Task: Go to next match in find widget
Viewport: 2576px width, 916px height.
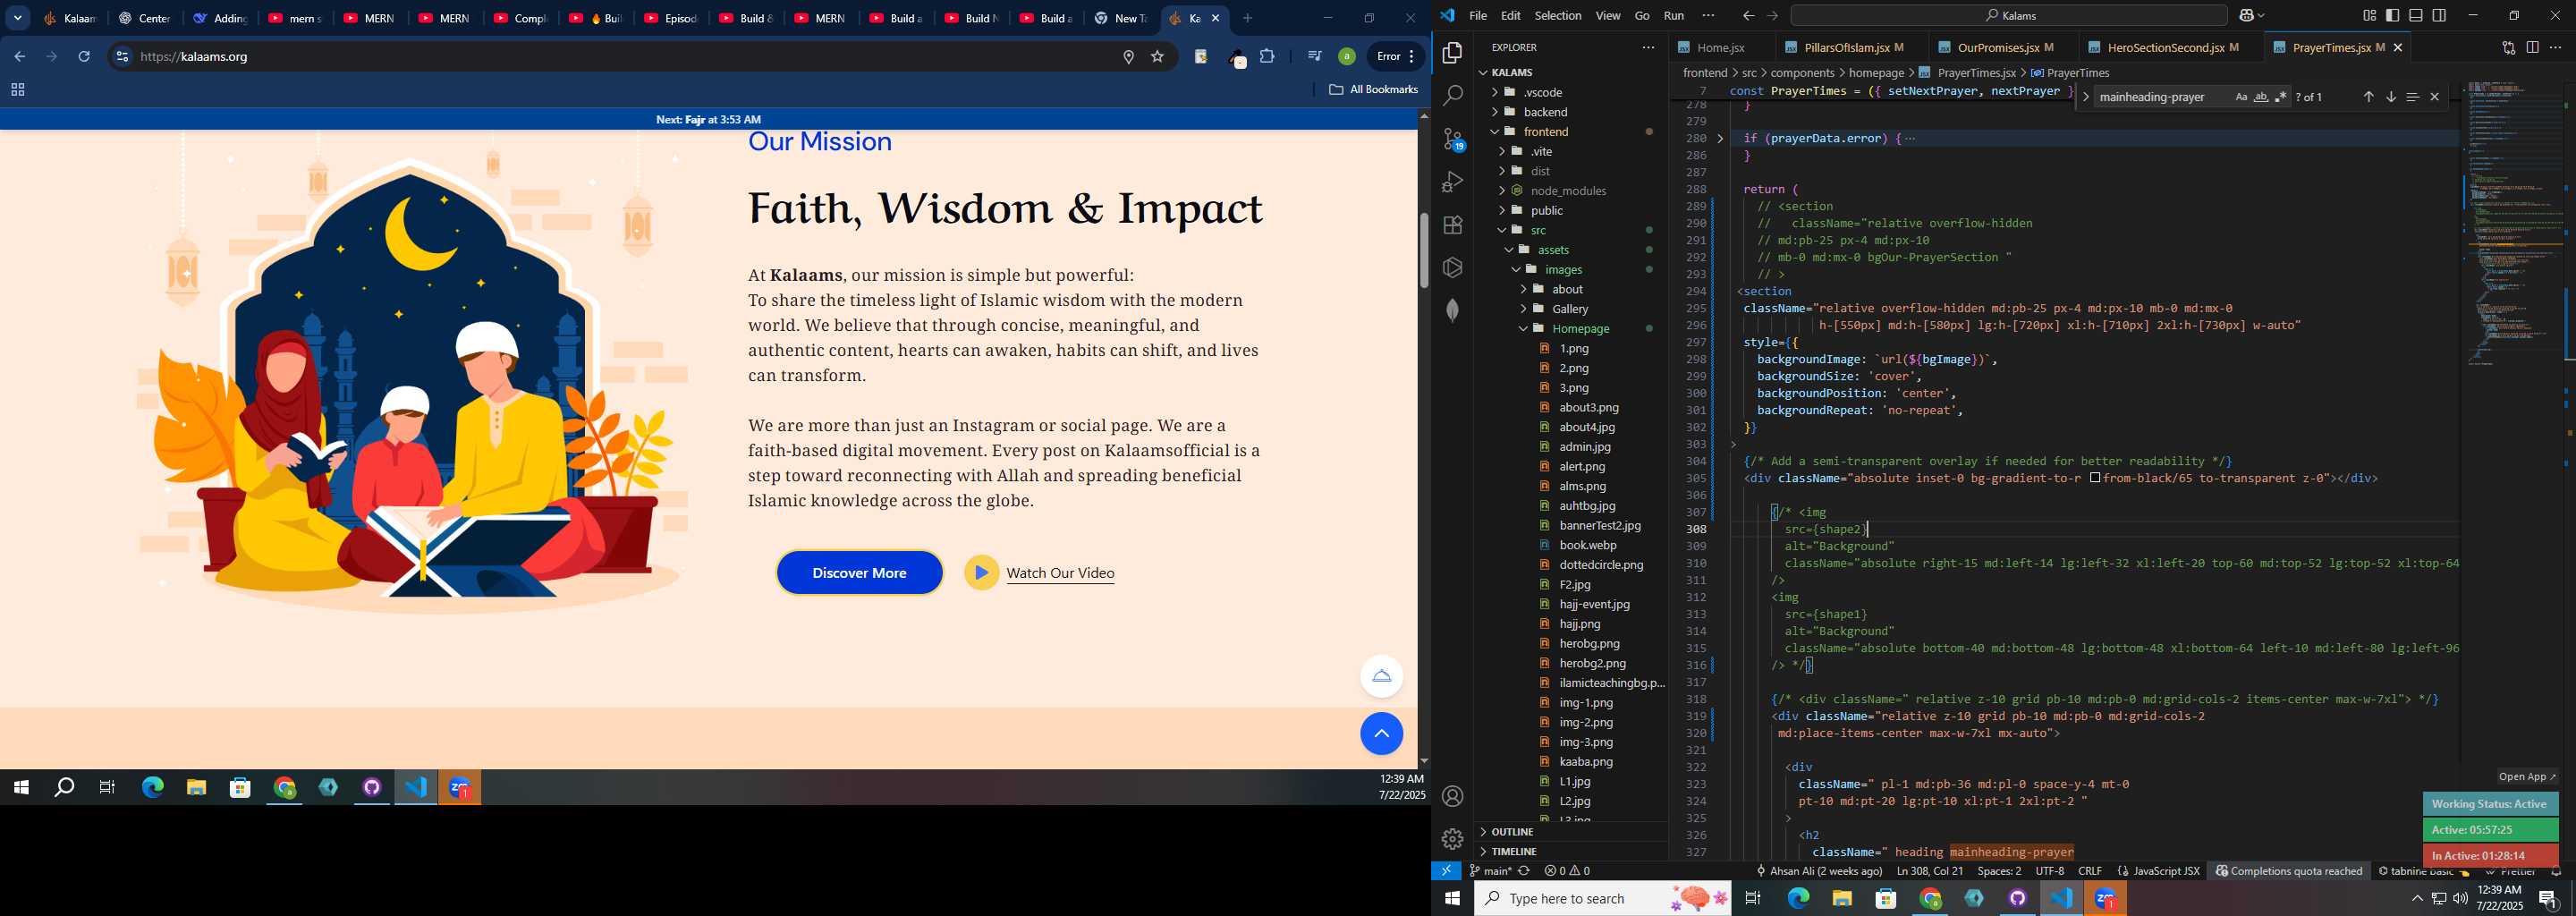Action: click(x=2390, y=97)
